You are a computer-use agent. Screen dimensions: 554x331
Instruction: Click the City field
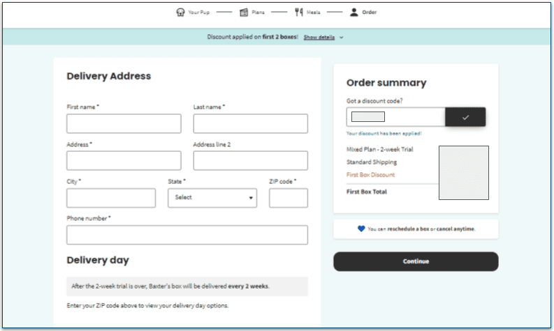click(x=111, y=198)
